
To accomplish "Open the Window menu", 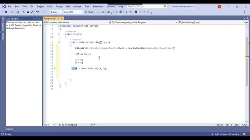I will tap(111, 7).
